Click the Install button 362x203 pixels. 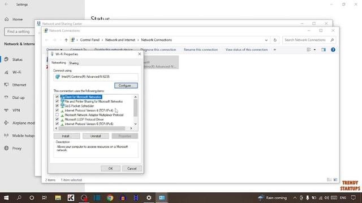click(67, 136)
